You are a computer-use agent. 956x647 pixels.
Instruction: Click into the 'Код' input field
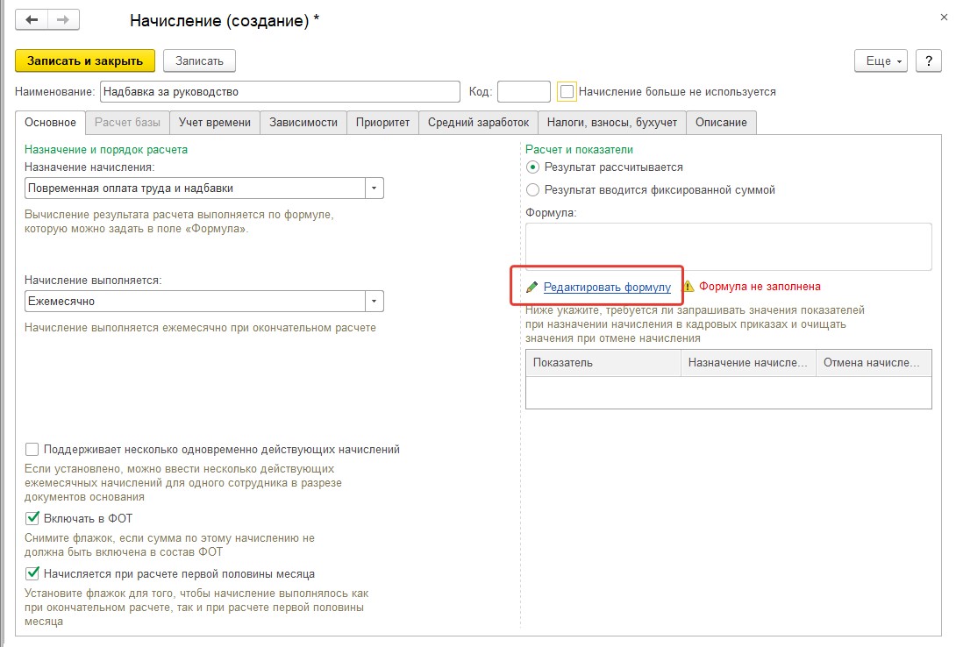coord(524,92)
